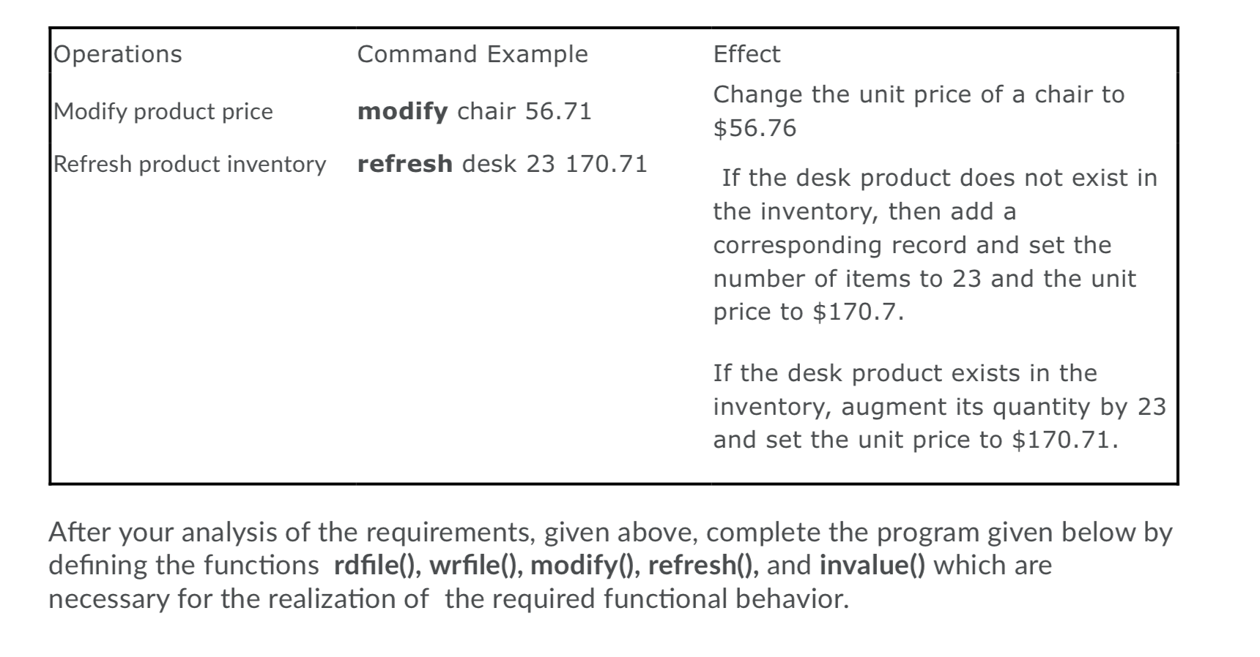Click the 'Change the unit price' effect text

pos(919,111)
